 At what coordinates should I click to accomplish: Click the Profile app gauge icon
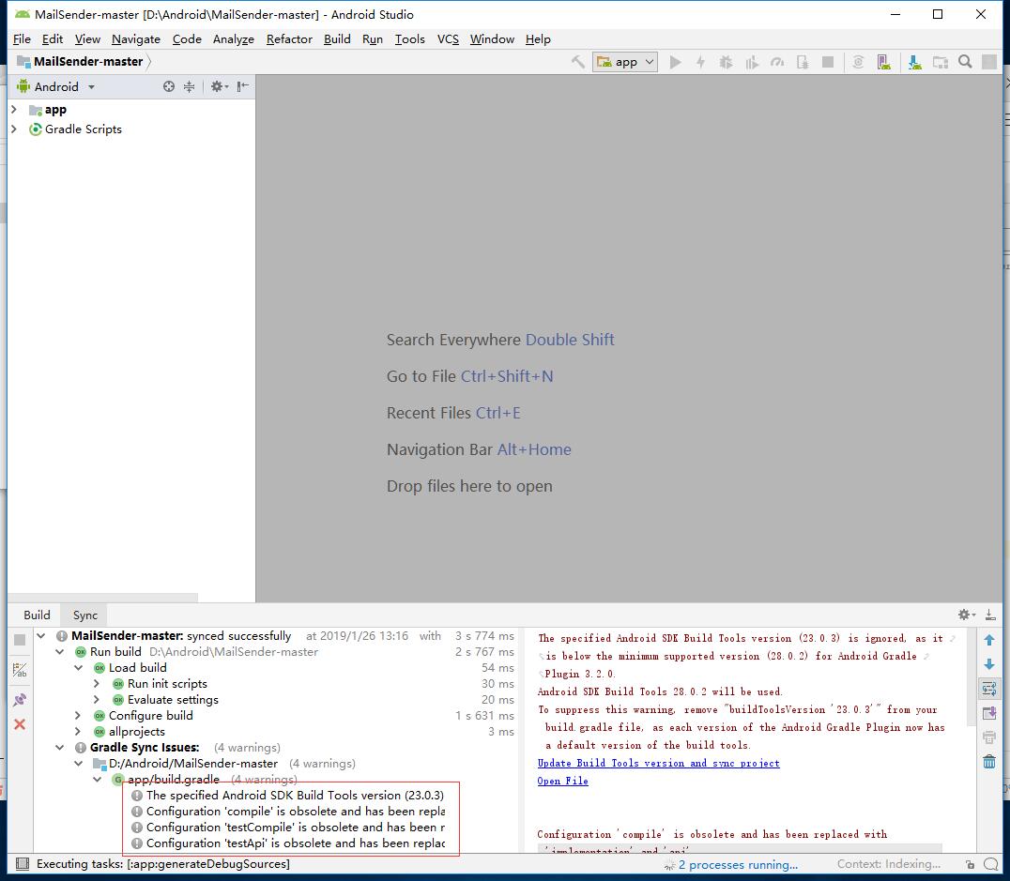(x=777, y=62)
